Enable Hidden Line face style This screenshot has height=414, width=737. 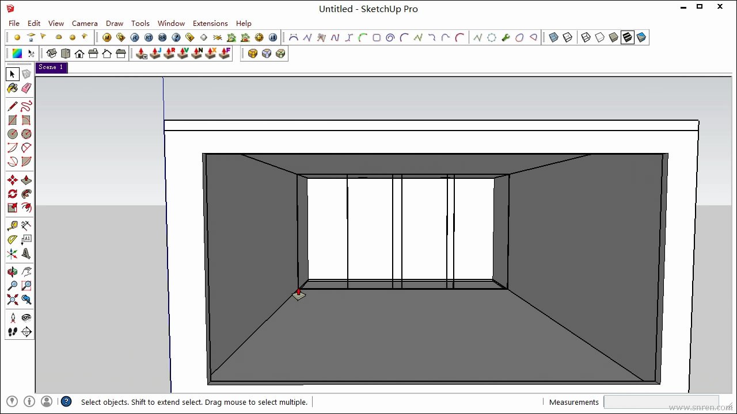click(600, 37)
